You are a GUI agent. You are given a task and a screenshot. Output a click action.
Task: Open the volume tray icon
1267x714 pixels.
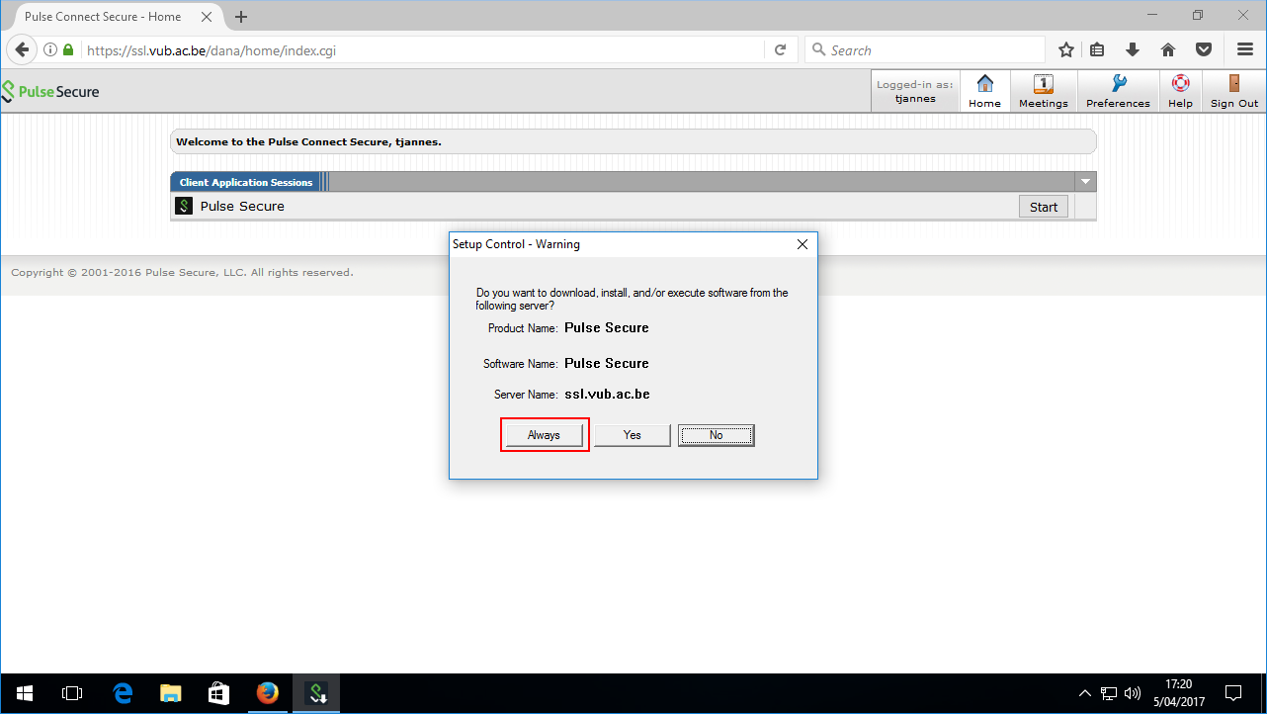[x=1133, y=693]
